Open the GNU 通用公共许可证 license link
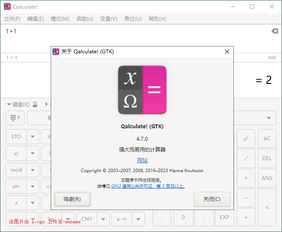 pyautogui.click(x=147, y=186)
